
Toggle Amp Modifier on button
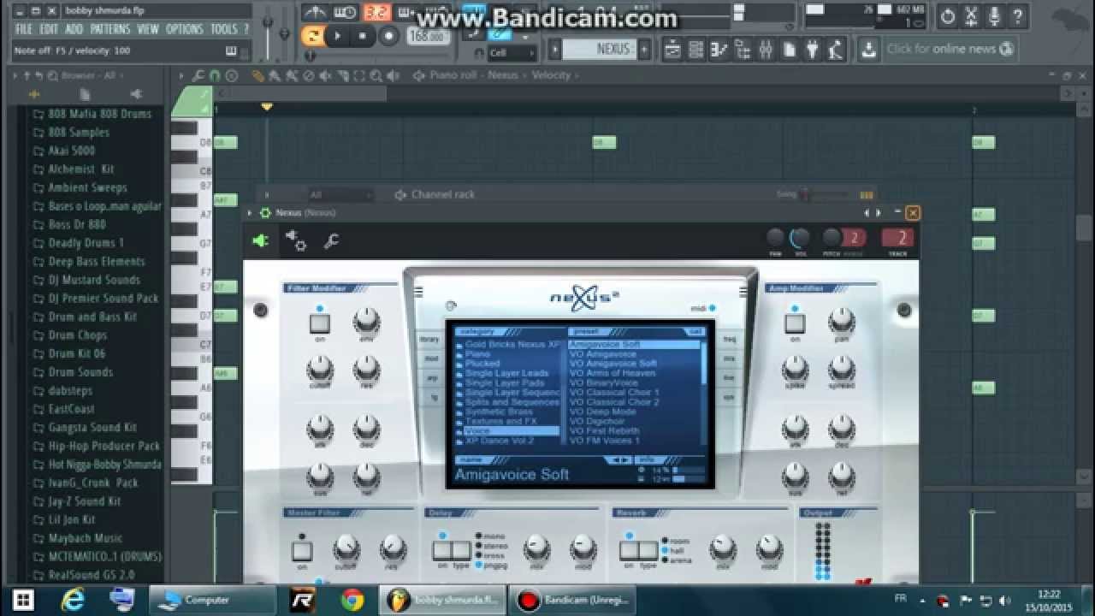pyautogui.click(x=795, y=323)
